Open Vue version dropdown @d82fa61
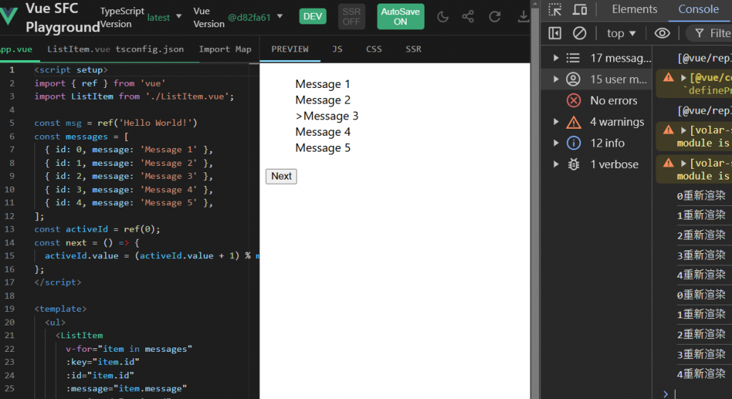This screenshot has height=399, width=732. [255, 17]
